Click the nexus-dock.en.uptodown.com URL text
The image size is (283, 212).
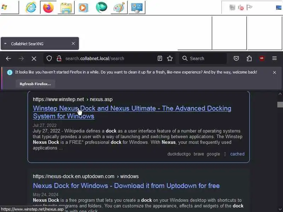(x=86, y=176)
